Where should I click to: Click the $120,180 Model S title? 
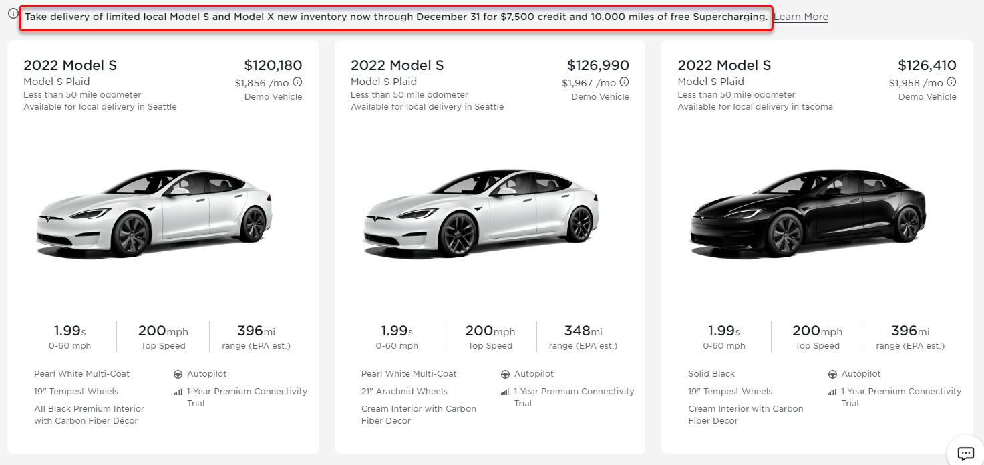pyautogui.click(x=70, y=65)
